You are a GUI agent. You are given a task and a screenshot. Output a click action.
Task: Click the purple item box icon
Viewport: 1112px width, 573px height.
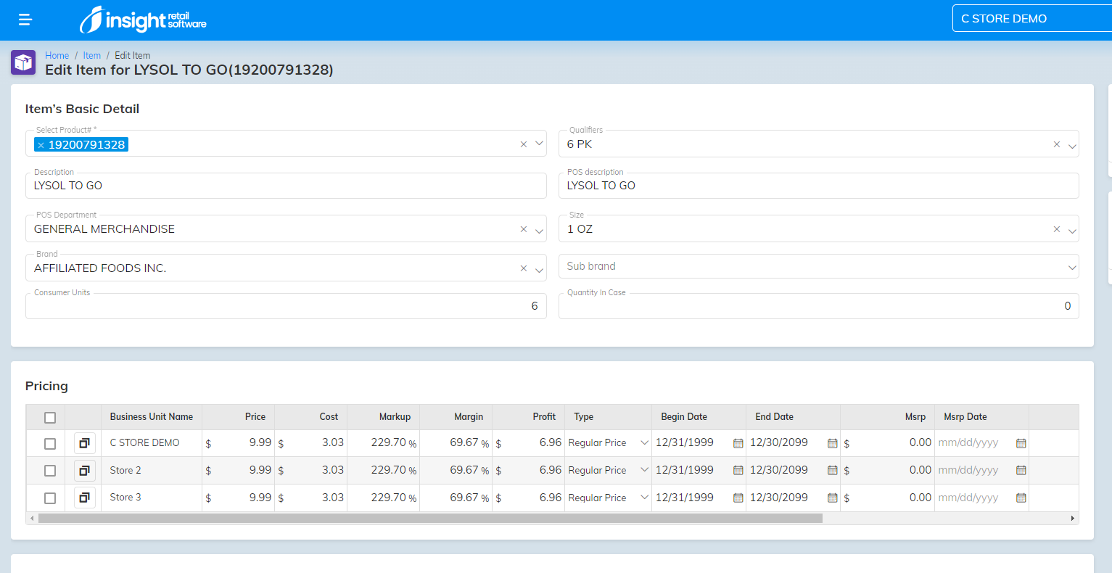pyautogui.click(x=23, y=62)
